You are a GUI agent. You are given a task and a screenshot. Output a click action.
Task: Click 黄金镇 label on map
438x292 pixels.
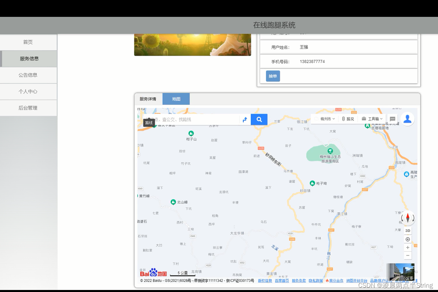tap(271, 273)
